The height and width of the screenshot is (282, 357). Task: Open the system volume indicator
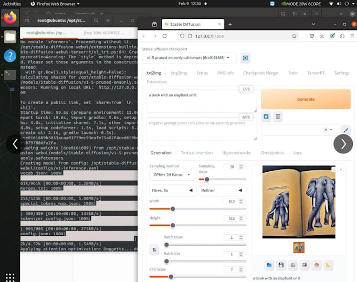(x=339, y=4)
